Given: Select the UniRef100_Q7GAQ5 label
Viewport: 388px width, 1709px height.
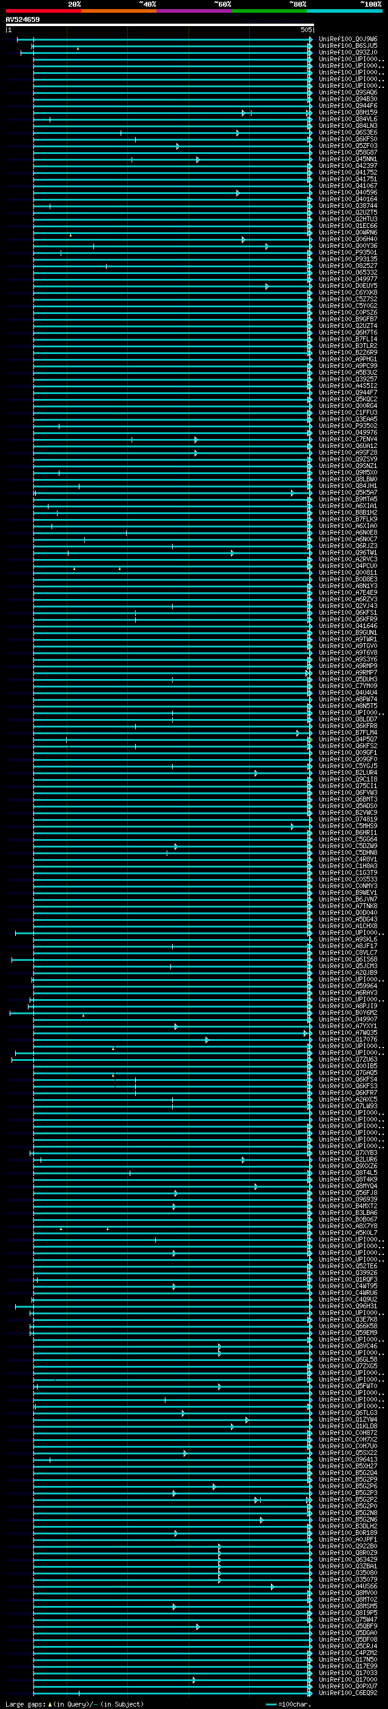Looking at the screenshot, I should coord(348,1073).
